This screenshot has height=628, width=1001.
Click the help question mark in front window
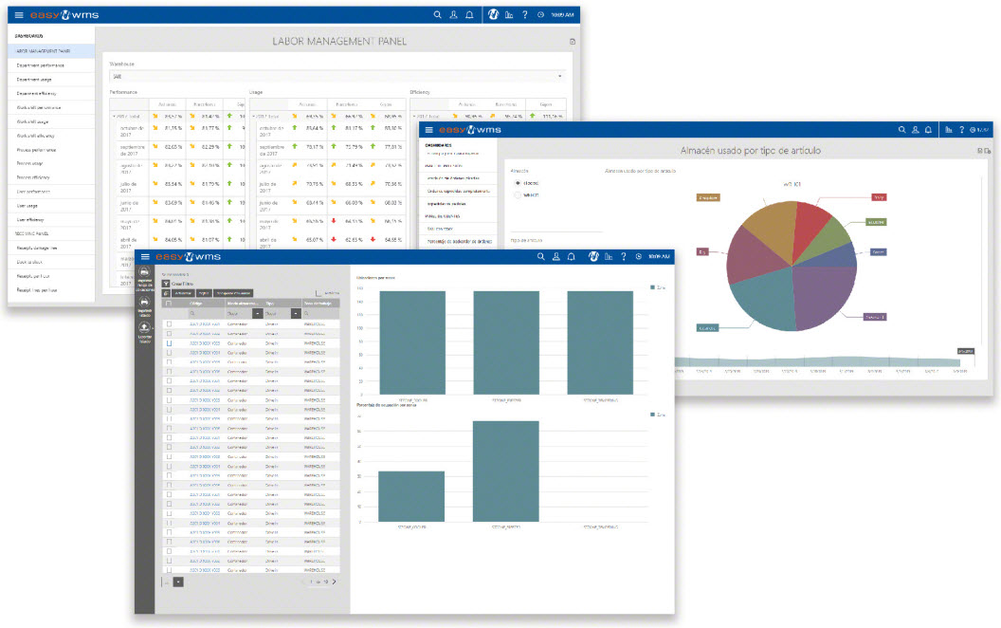(x=625, y=256)
